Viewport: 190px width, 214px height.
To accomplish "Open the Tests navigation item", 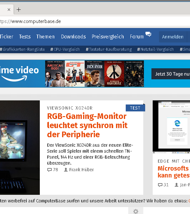I will (x=25, y=37).
